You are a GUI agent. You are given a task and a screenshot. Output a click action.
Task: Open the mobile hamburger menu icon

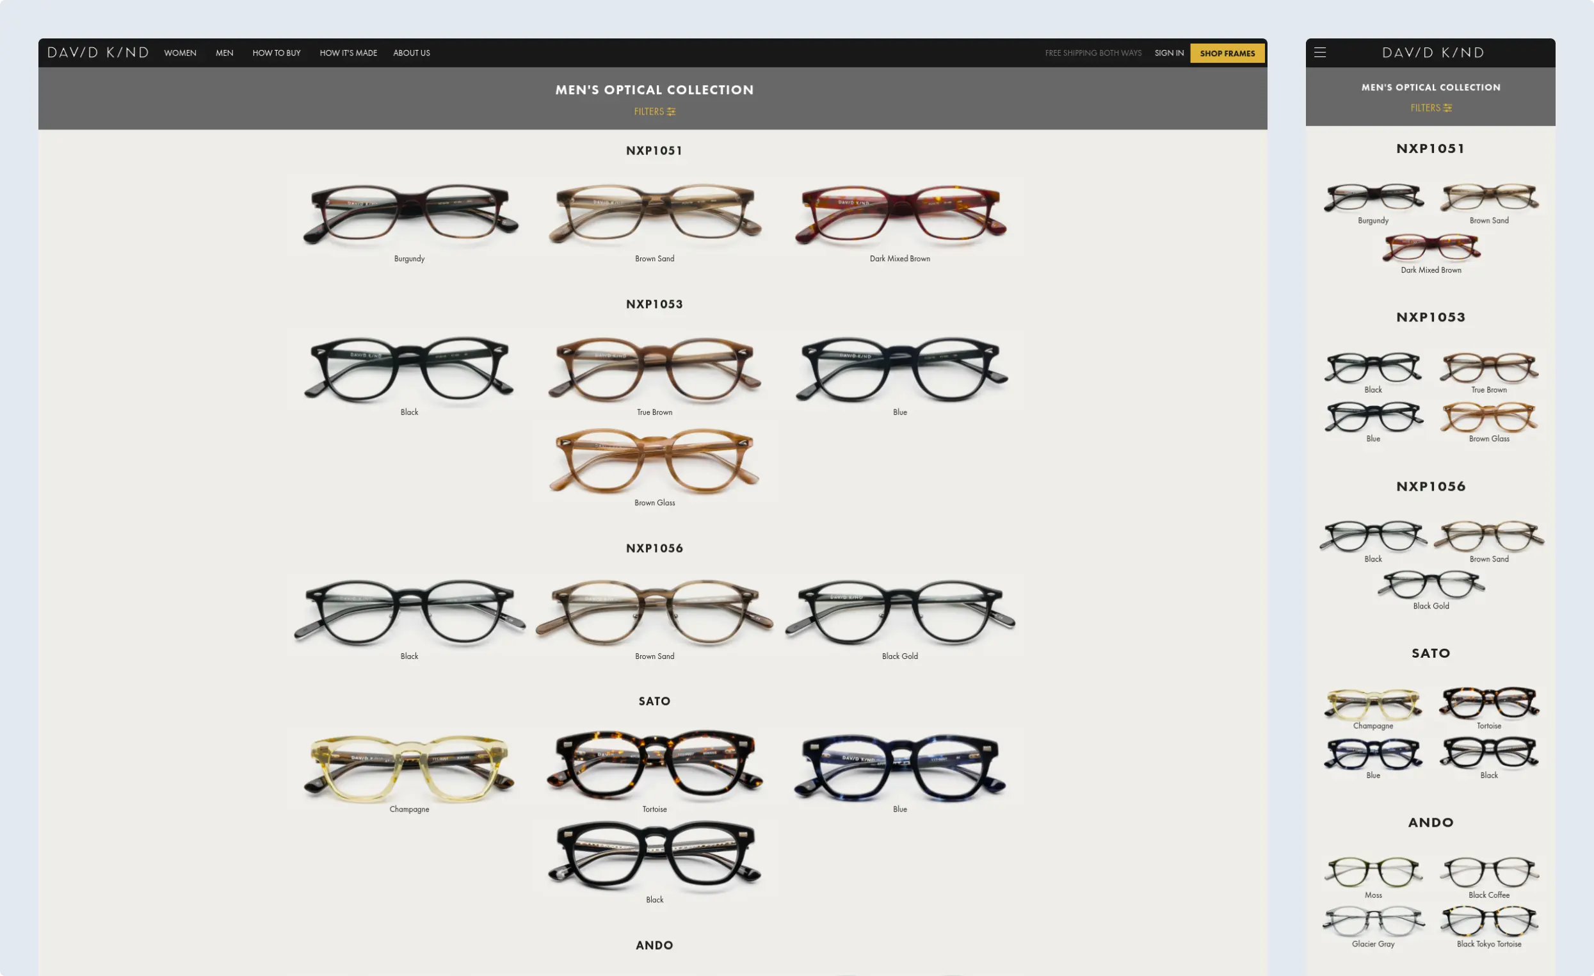point(1320,53)
